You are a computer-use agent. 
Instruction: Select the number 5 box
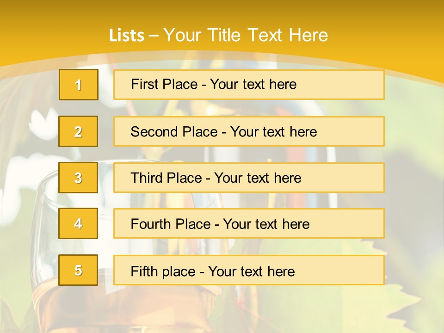tap(78, 270)
